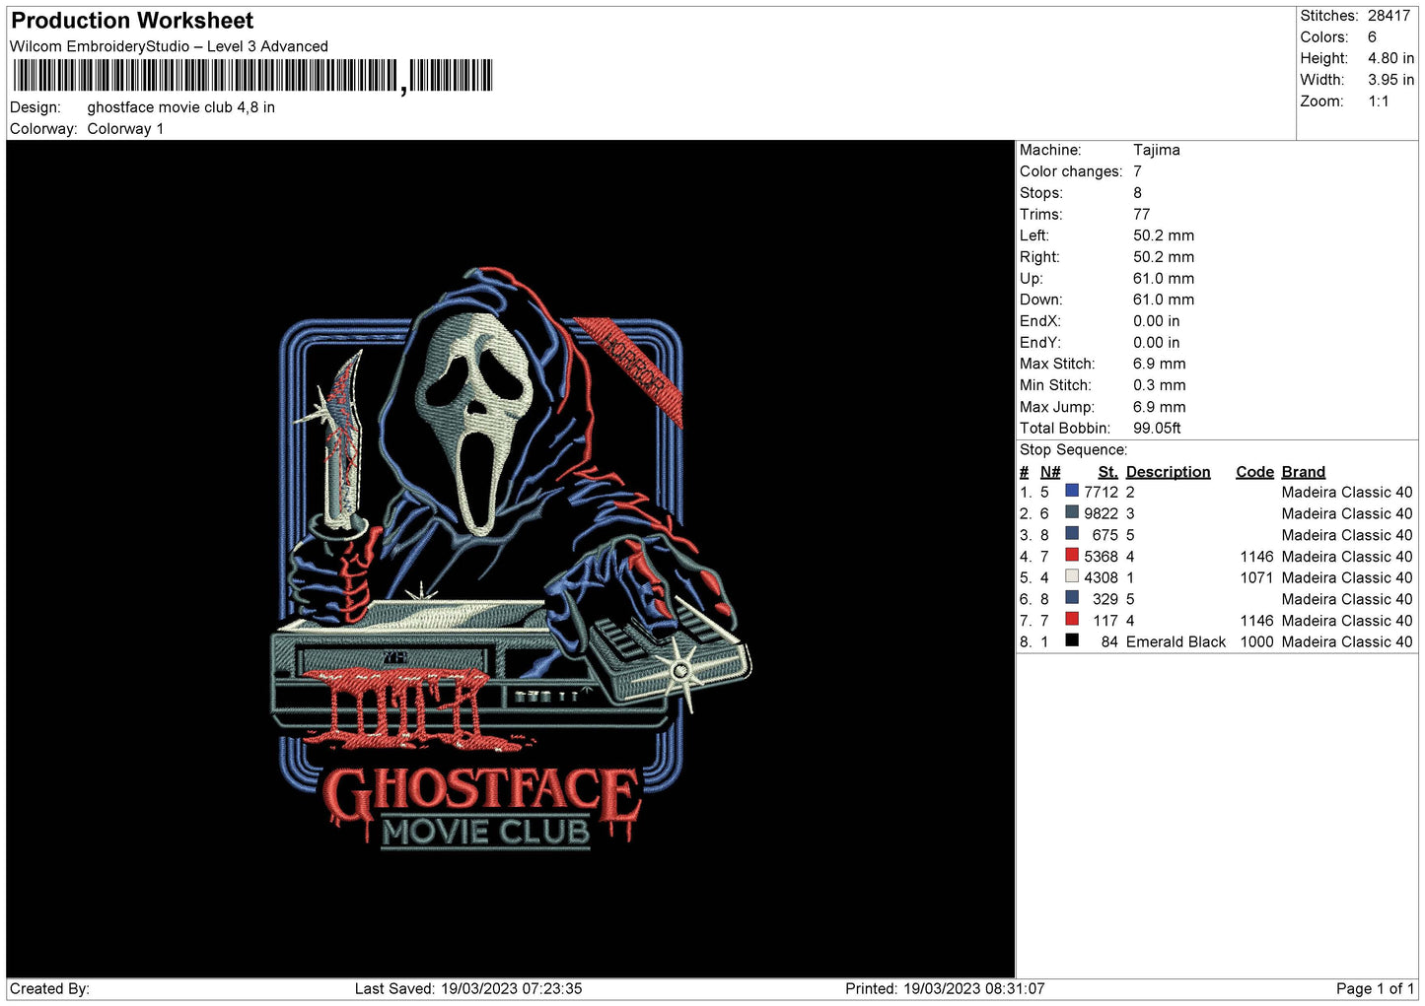
Task: Click the Description column header
Action: point(1168,472)
